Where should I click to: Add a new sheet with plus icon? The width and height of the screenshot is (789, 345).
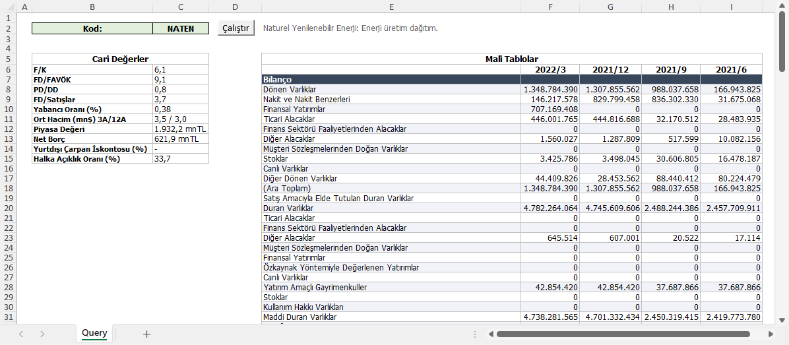(x=146, y=334)
